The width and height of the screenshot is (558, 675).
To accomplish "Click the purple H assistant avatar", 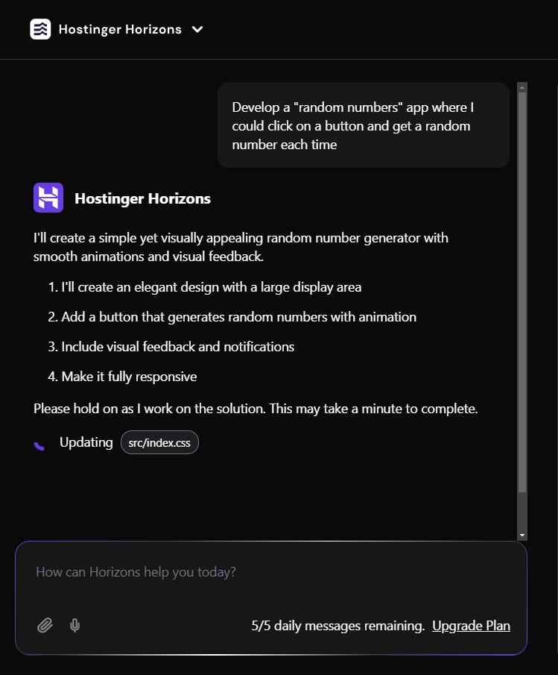I will tap(48, 198).
